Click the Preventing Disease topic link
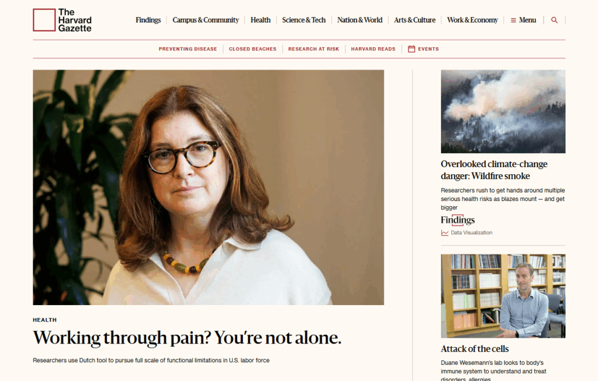The width and height of the screenshot is (598, 381). pos(187,49)
